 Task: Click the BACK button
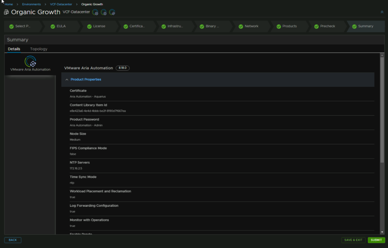[13, 240]
